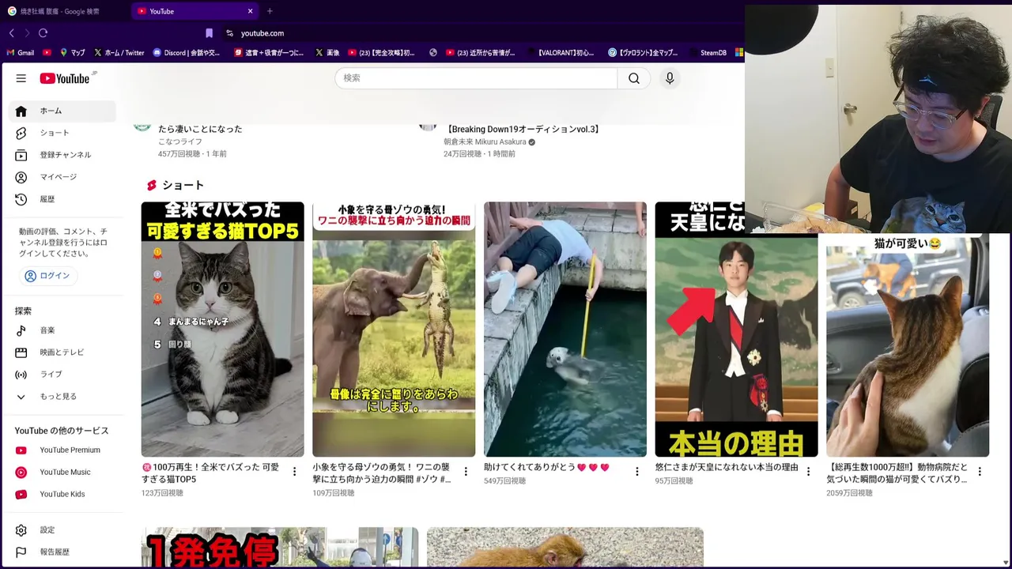Start voice search with the microphone icon
This screenshot has width=1012, height=569.
[670, 78]
